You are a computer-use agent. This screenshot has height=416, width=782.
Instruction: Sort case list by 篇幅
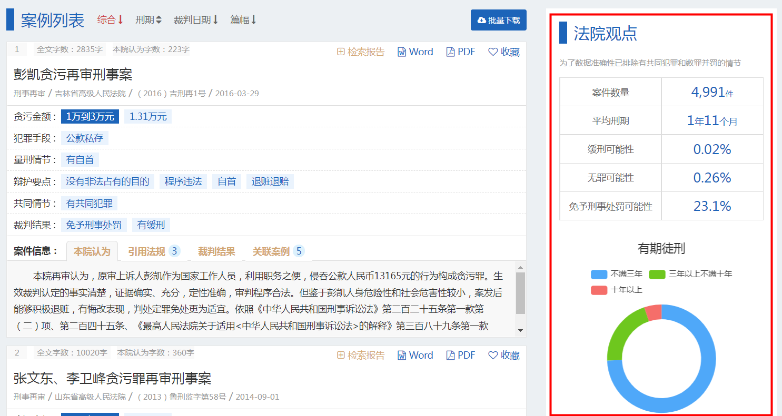click(243, 20)
